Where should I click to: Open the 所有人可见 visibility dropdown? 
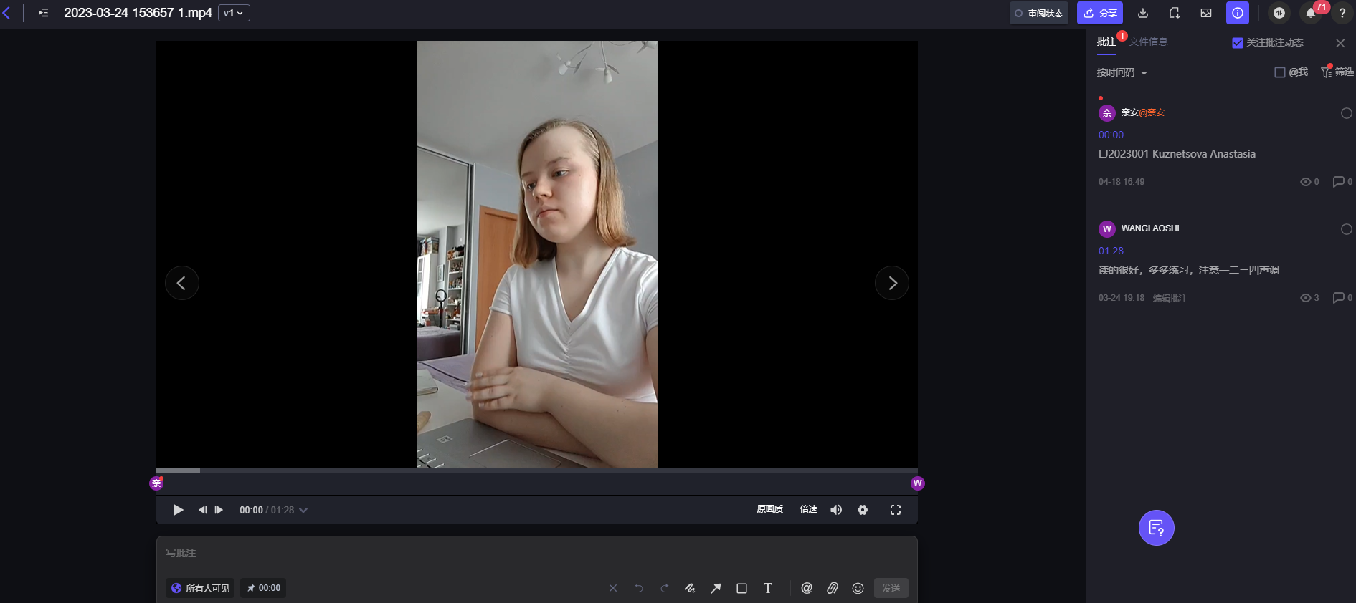(x=200, y=588)
